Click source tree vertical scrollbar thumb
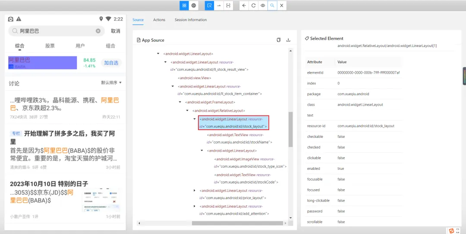 [291, 129]
